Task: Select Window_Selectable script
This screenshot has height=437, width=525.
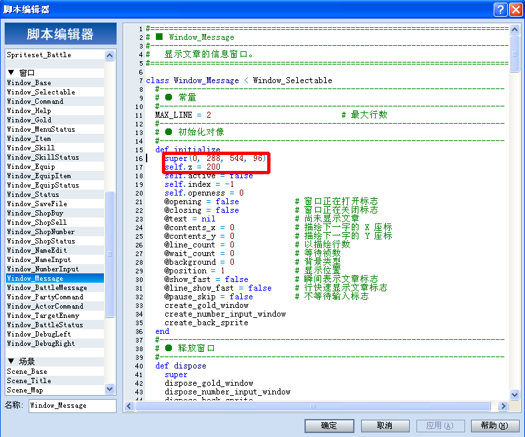Action: (x=55, y=92)
